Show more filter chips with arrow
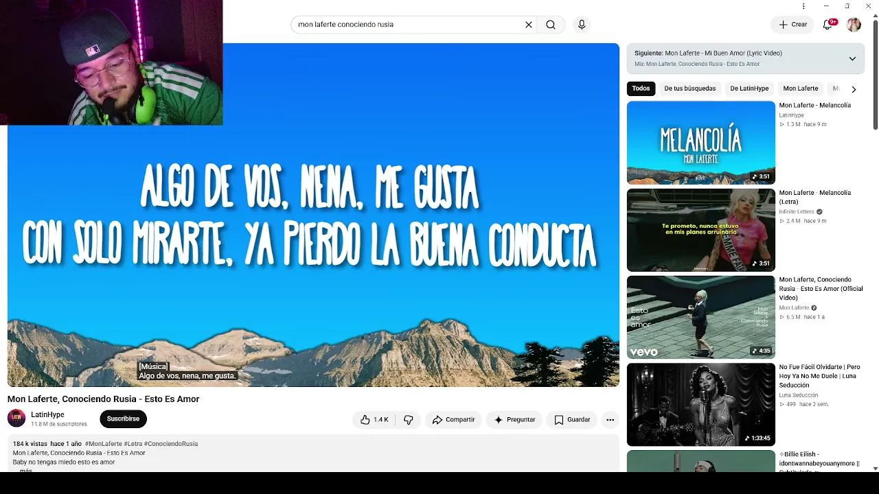 (x=854, y=89)
